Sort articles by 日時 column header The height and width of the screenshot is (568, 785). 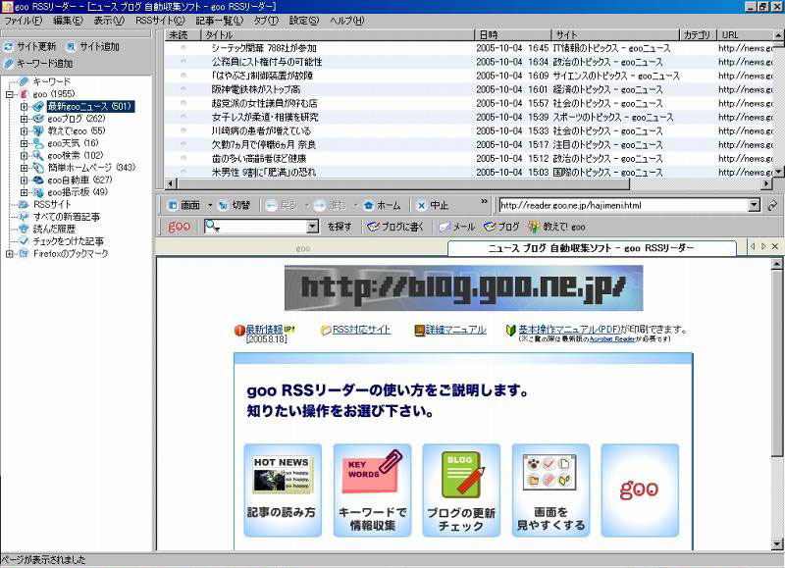point(512,34)
